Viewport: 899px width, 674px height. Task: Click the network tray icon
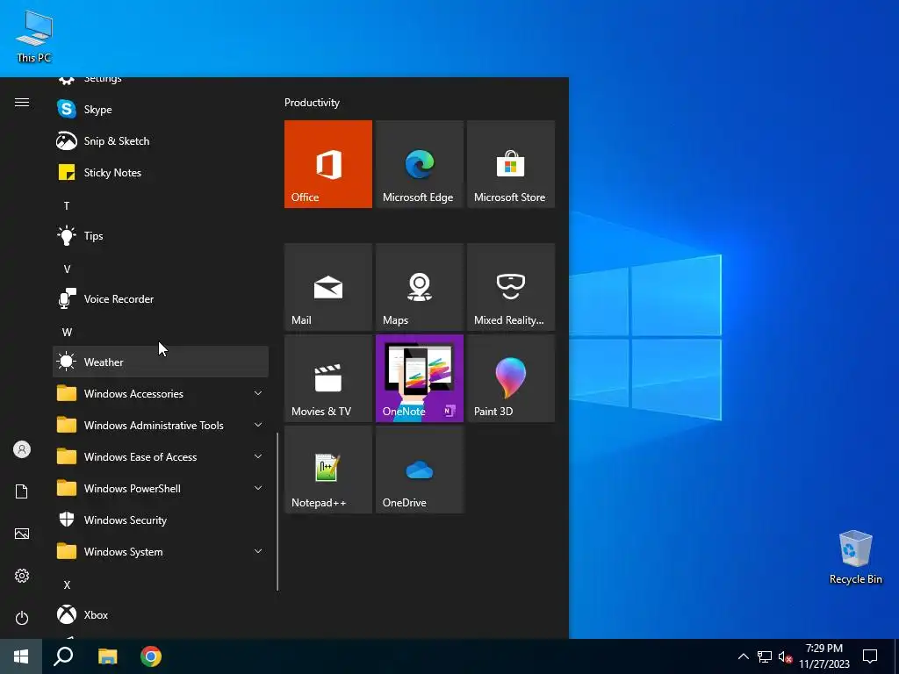tap(765, 656)
